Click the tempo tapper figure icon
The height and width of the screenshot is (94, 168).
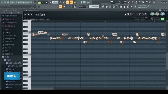128,7
